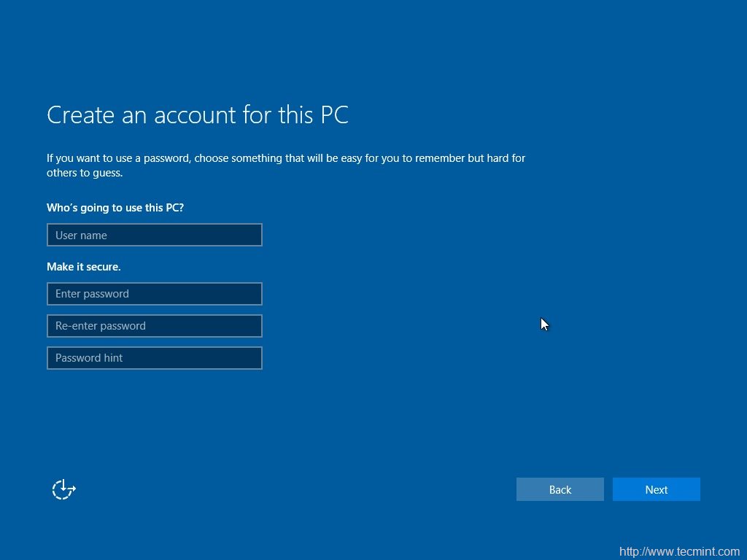Viewport: 747px width, 560px height.
Task: Click the Create an account heading
Action: 197,114
